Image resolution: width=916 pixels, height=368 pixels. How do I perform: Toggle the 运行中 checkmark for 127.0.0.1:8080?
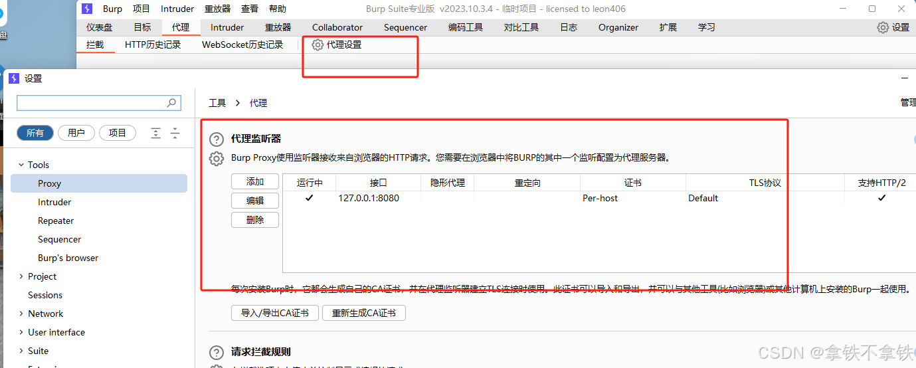pyautogui.click(x=309, y=198)
